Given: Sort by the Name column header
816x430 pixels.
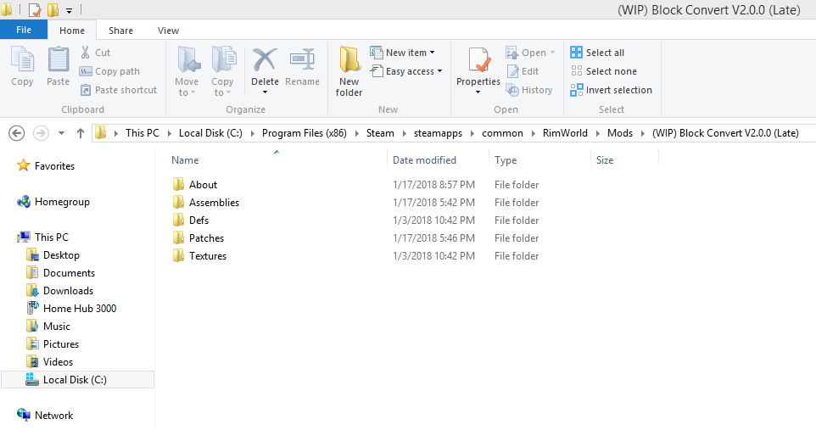Looking at the screenshot, I should (x=185, y=159).
